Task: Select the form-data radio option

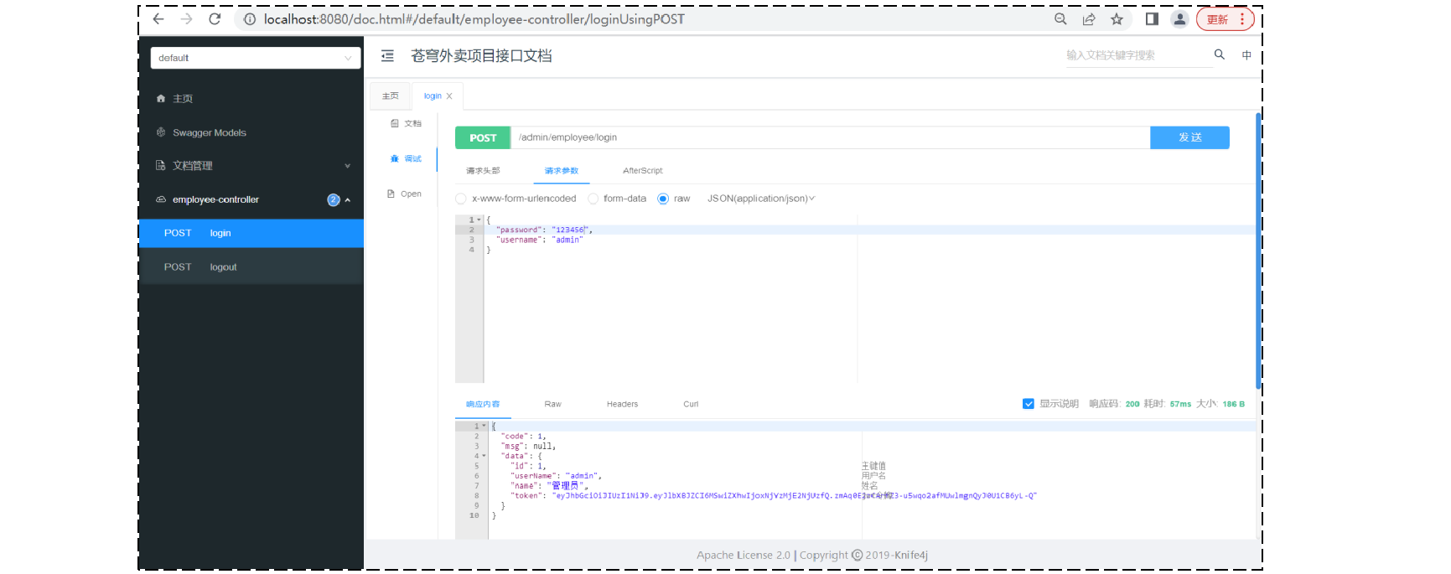Action: click(593, 199)
